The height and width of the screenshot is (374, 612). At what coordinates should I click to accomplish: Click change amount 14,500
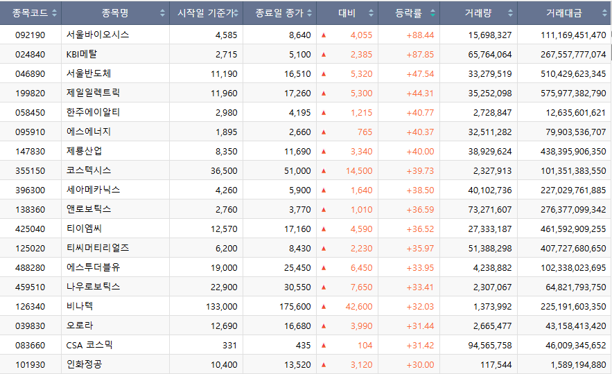tap(359, 171)
